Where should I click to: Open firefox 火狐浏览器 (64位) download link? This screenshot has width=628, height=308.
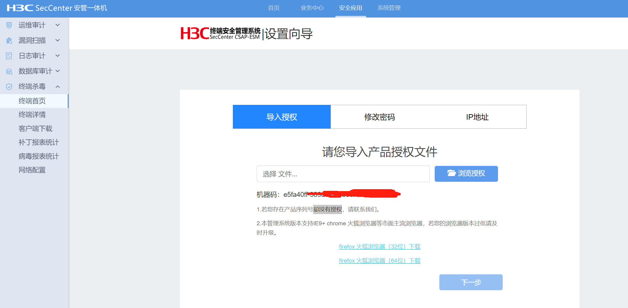(x=380, y=261)
